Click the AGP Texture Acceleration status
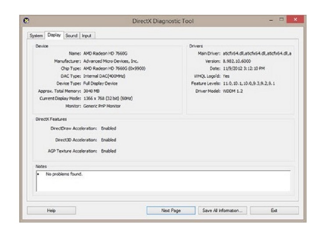 (109, 151)
